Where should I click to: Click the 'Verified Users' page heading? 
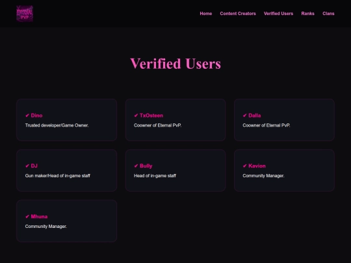coord(175,64)
